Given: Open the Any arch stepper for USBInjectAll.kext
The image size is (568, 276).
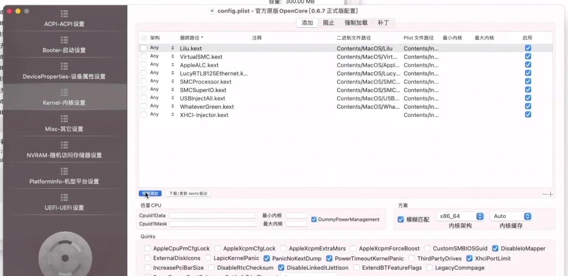Looking at the screenshot, I should click(x=172, y=98).
